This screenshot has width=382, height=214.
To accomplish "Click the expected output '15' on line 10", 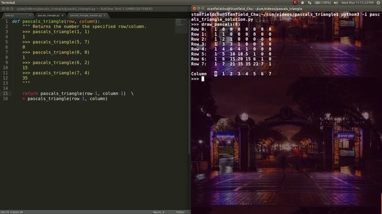I will (25, 68).
